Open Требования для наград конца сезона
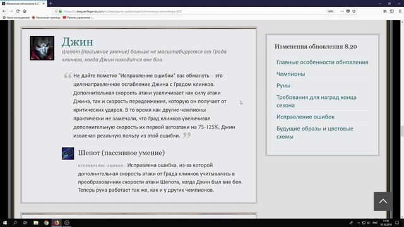 316,101
